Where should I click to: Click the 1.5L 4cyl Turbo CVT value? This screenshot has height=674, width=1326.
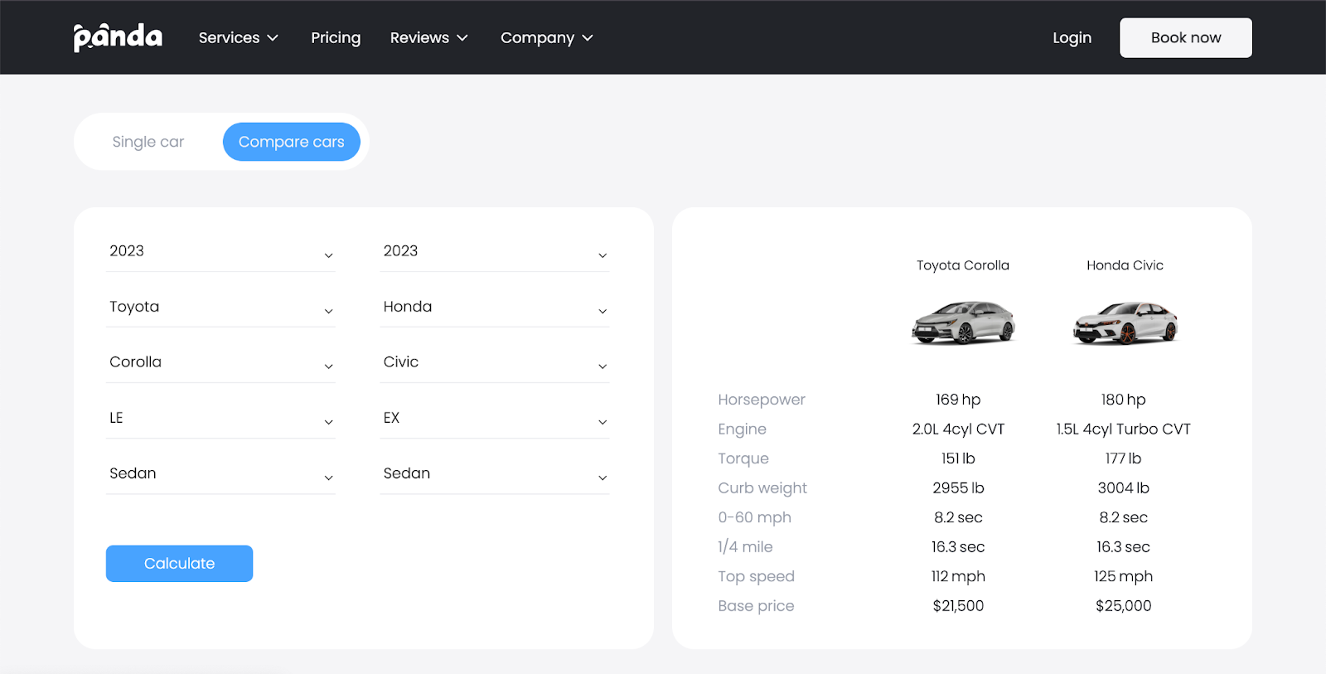[1123, 429]
